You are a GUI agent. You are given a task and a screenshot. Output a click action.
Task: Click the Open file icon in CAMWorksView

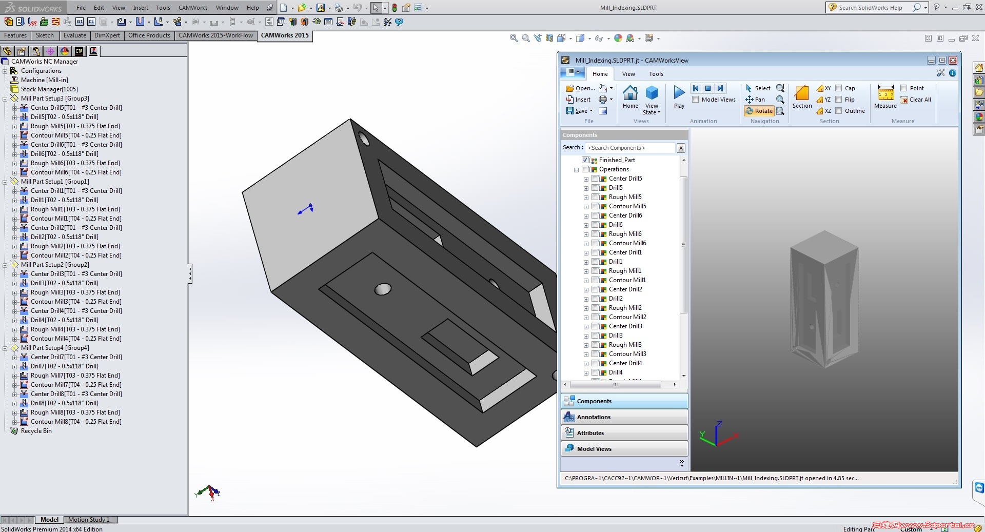pyautogui.click(x=569, y=88)
